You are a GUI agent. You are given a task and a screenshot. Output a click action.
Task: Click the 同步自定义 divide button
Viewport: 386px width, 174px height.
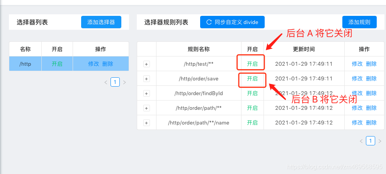pos(232,22)
